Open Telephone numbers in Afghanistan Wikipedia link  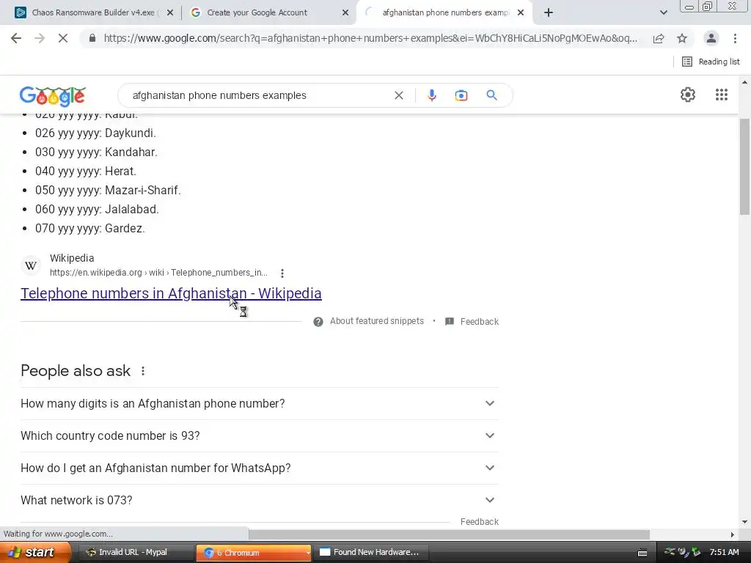[171, 293]
